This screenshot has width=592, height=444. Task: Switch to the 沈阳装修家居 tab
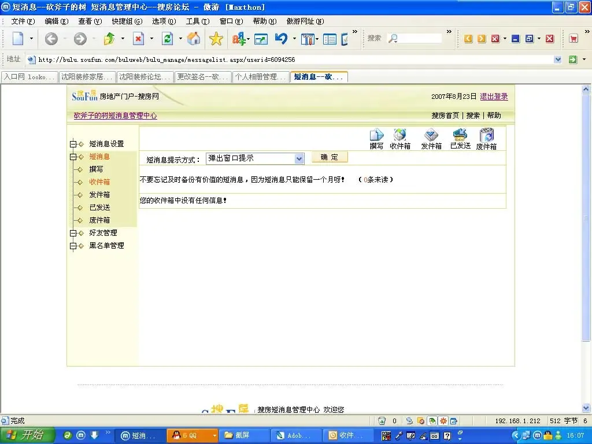pos(87,77)
